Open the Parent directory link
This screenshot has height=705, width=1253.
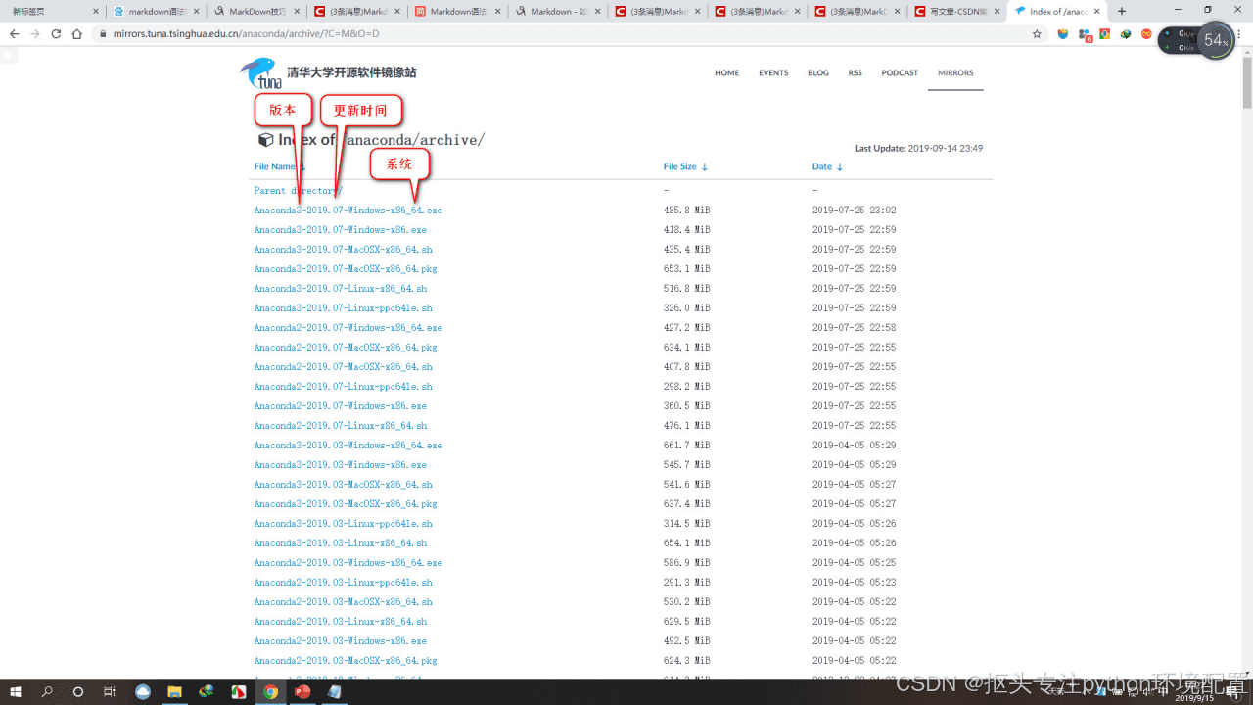pos(298,191)
